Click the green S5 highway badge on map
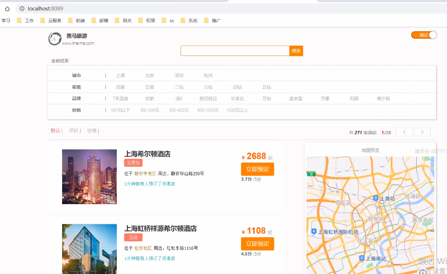 pos(311,174)
